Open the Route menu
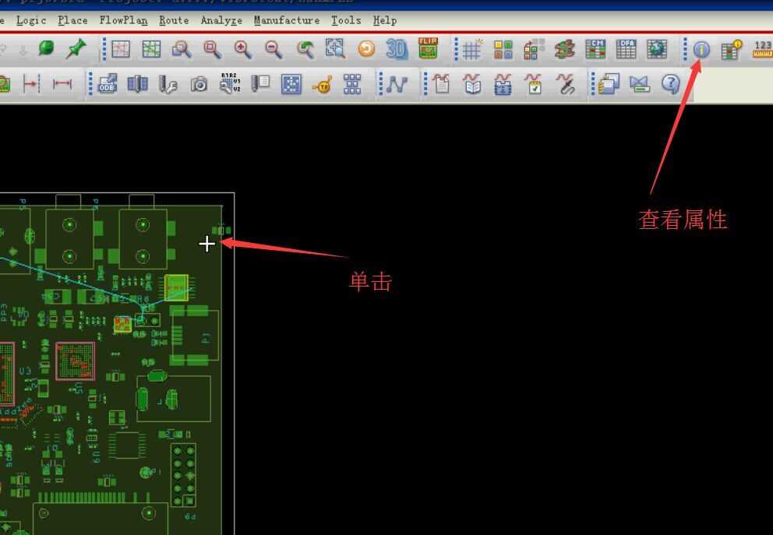The width and height of the screenshot is (773, 535). click(174, 21)
